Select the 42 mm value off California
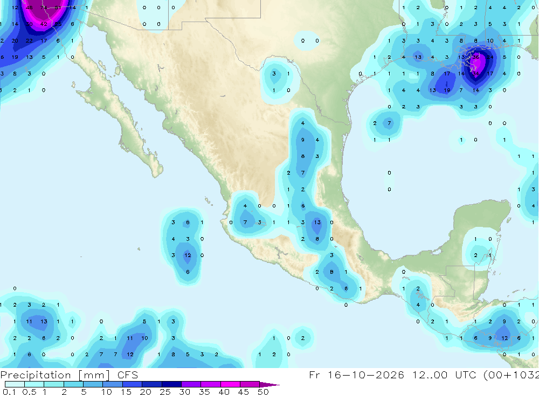 coord(43,24)
